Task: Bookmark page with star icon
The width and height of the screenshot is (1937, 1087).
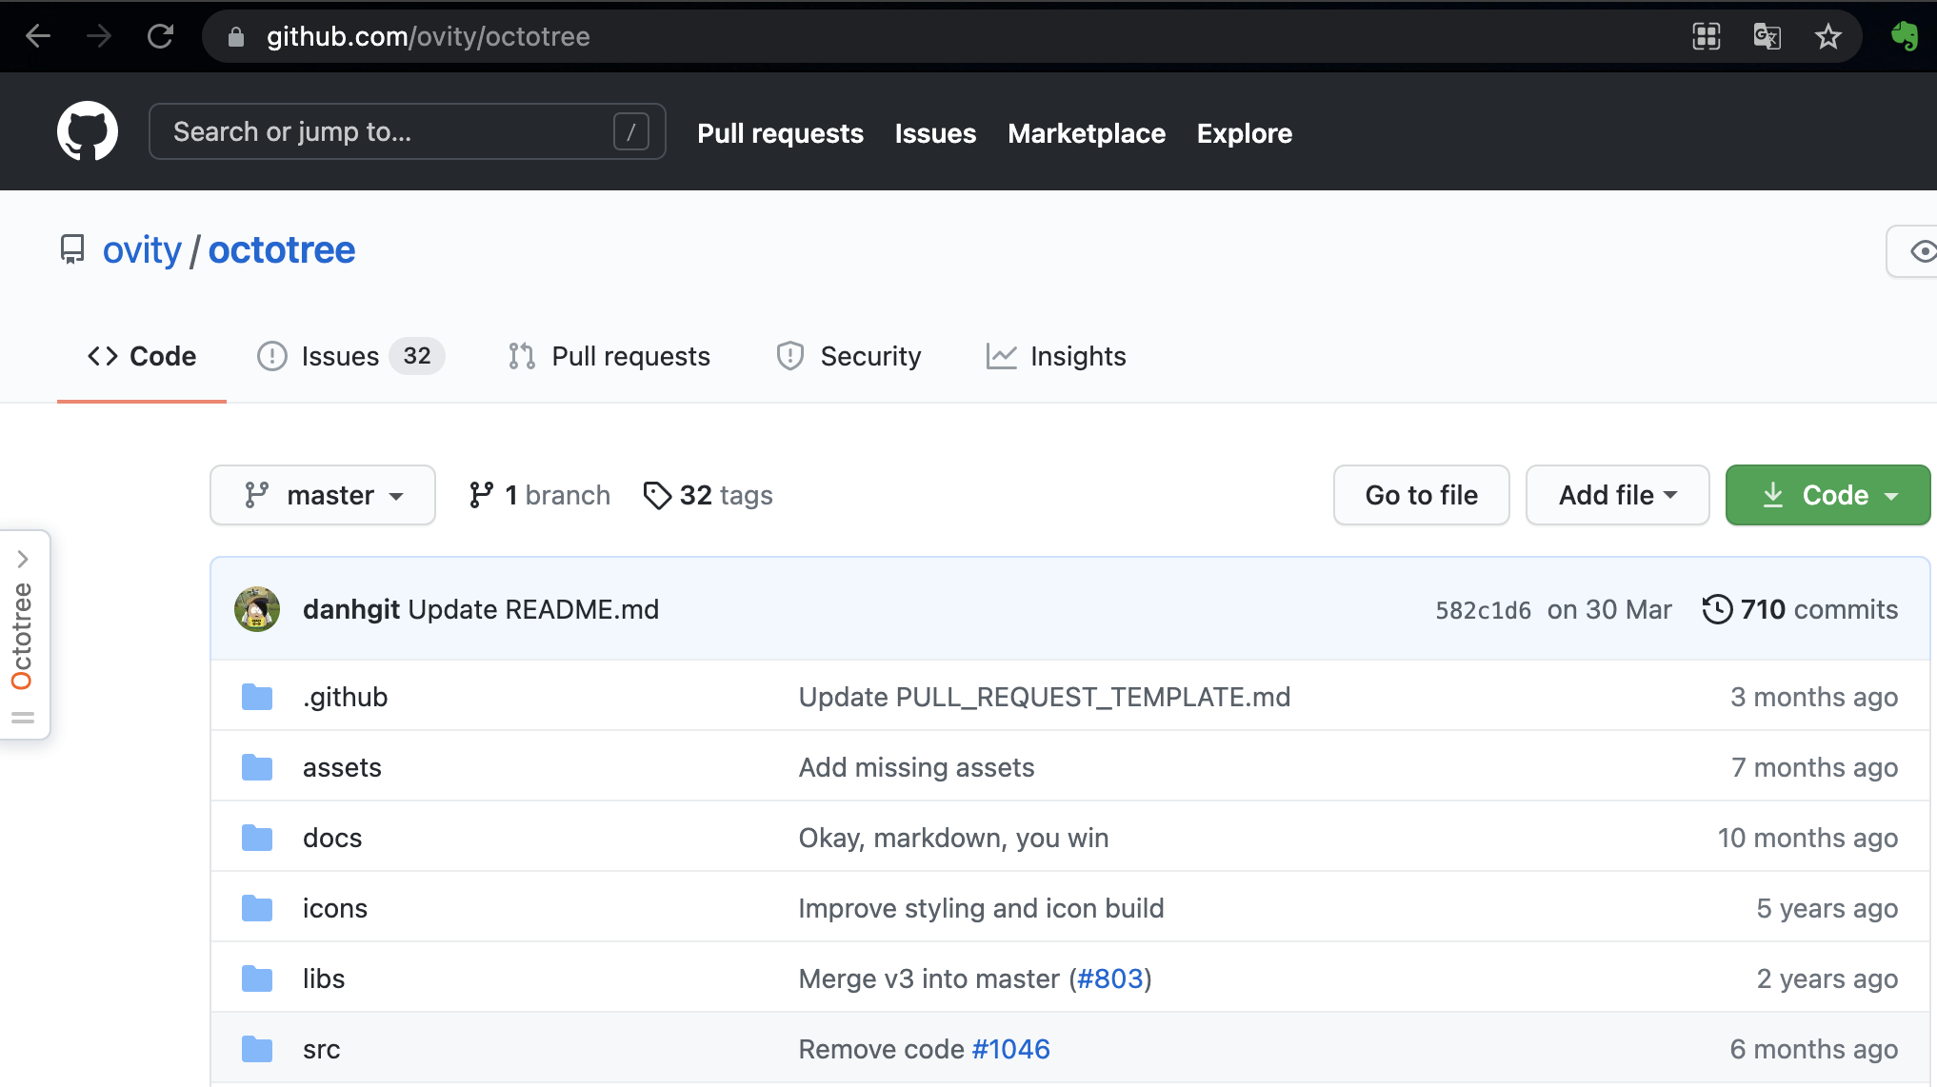Action: [1827, 36]
